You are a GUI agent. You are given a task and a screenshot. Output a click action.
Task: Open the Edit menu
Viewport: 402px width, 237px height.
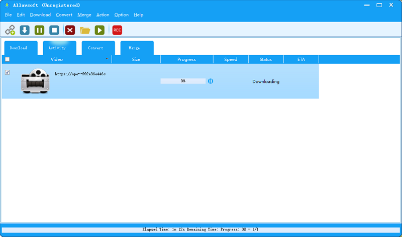[21, 15]
